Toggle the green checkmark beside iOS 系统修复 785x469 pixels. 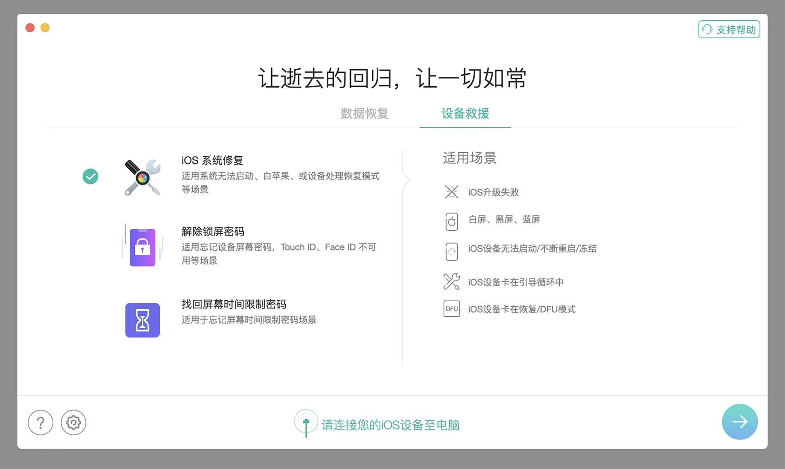91,176
